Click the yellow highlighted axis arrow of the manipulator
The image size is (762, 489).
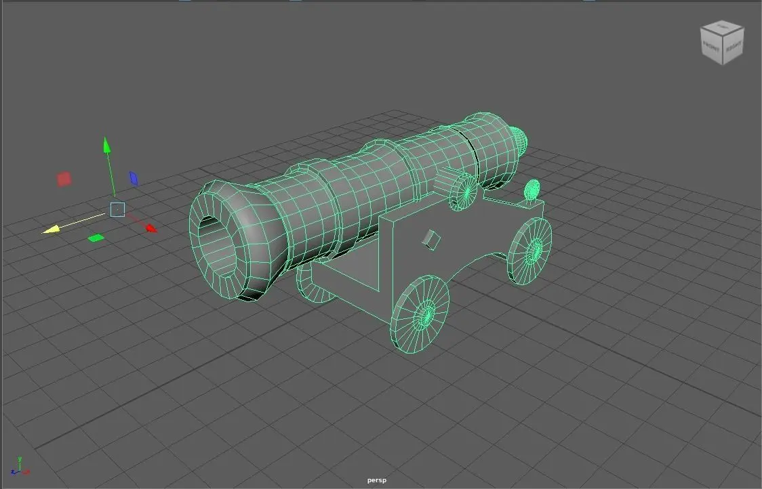[x=51, y=229]
